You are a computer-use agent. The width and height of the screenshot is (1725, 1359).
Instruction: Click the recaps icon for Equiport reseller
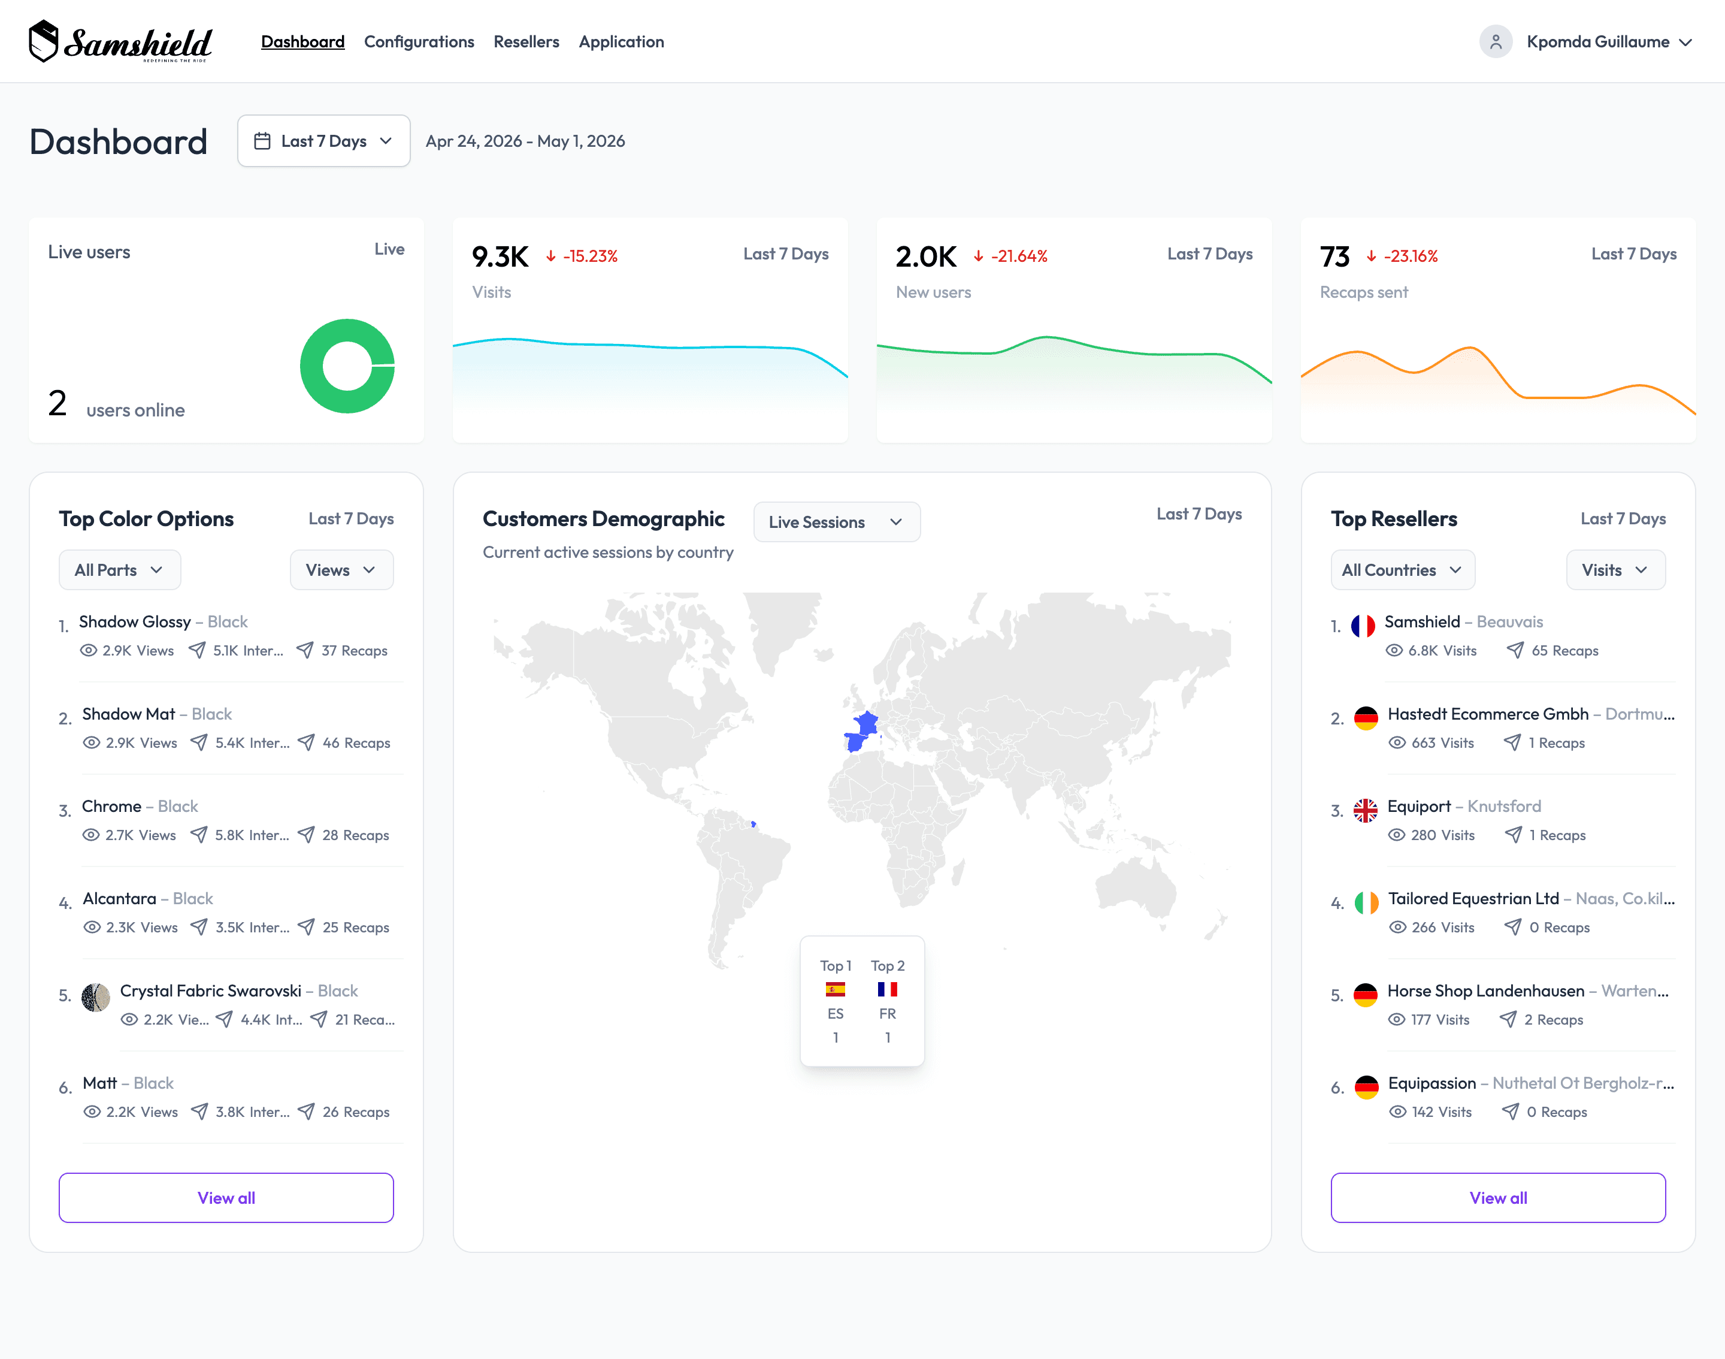pyautogui.click(x=1514, y=835)
